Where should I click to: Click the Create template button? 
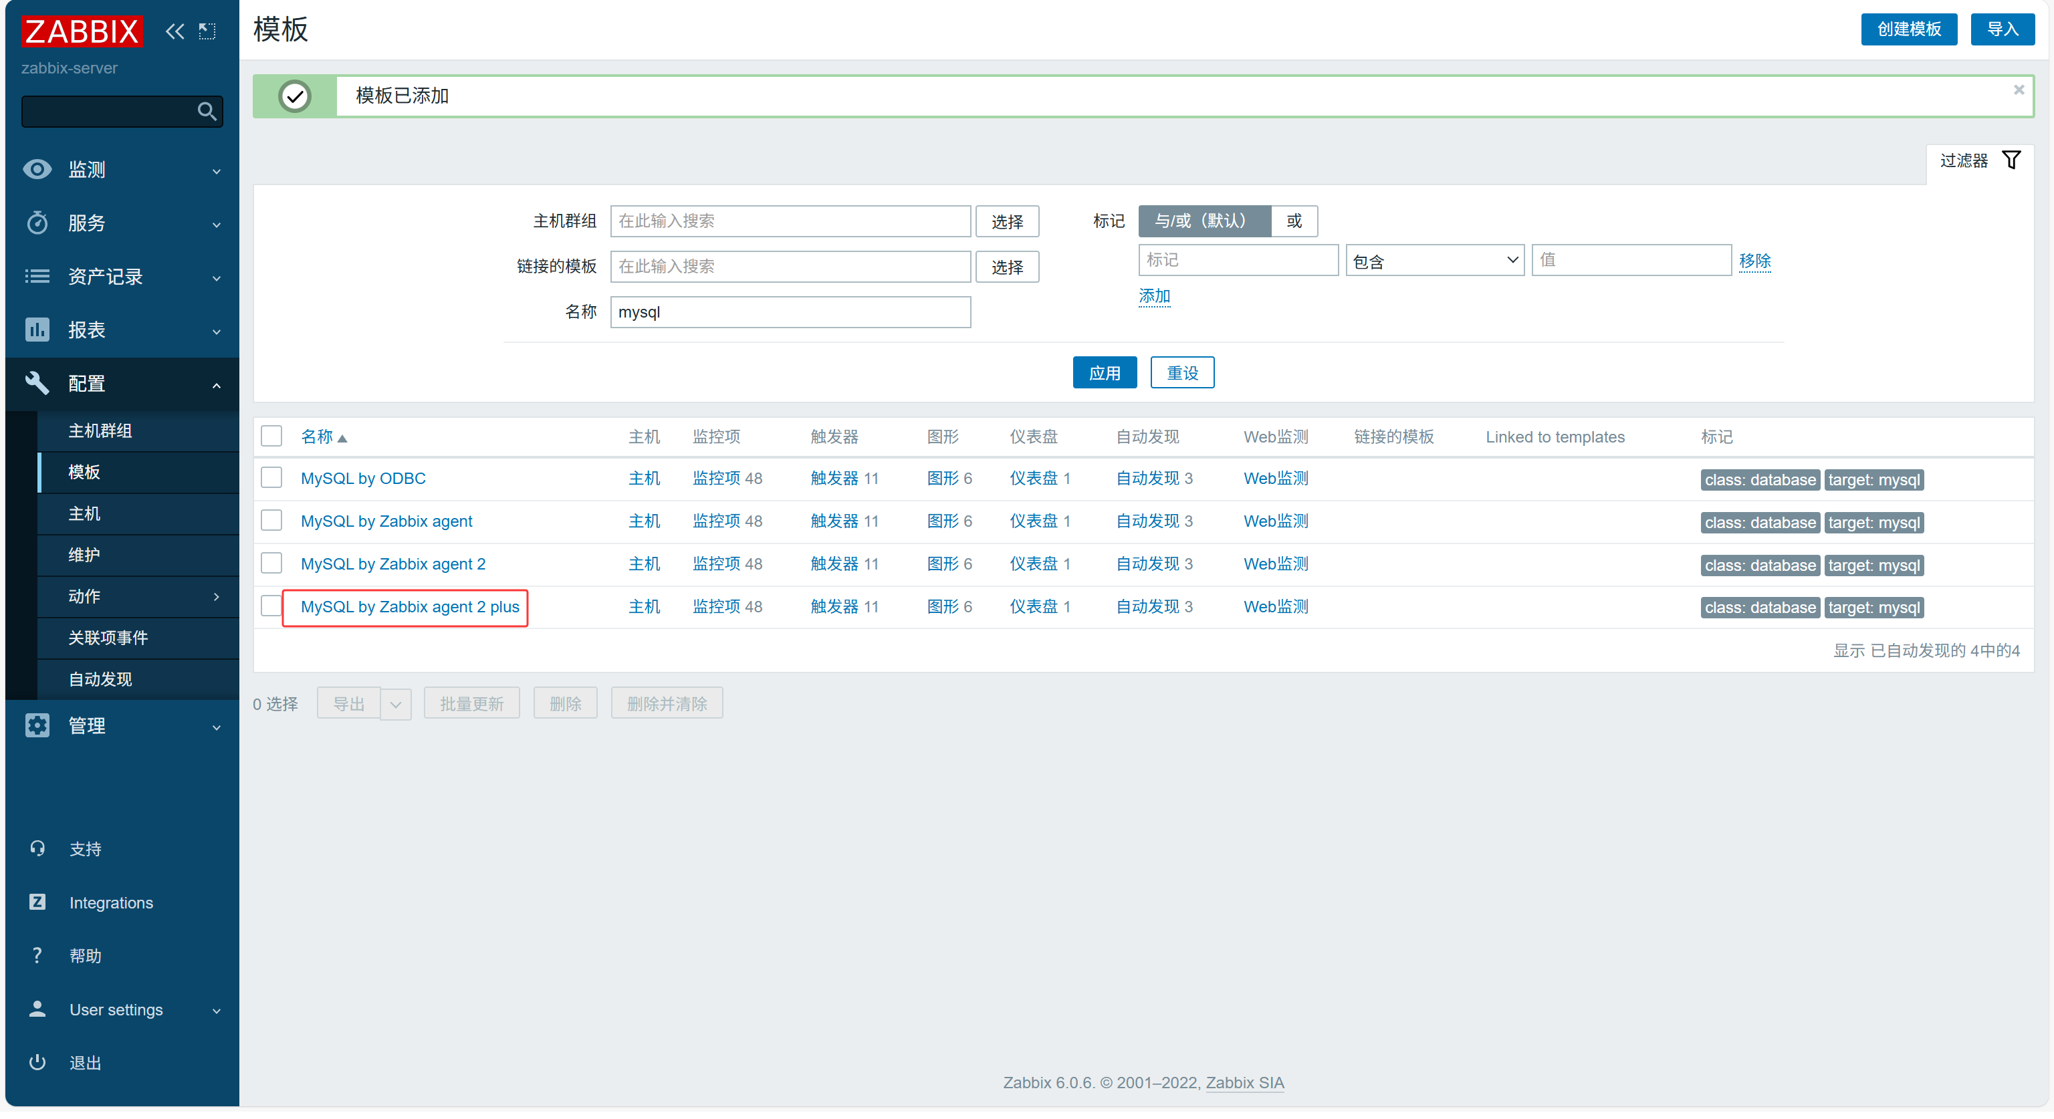tap(1909, 29)
